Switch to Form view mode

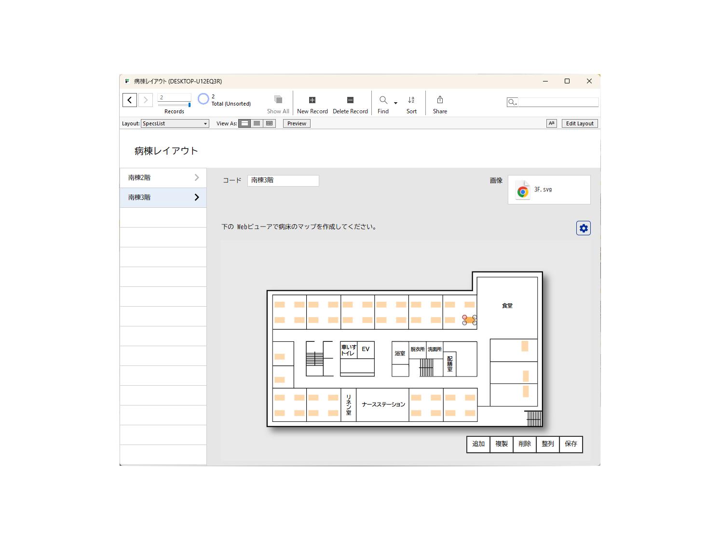point(245,123)
